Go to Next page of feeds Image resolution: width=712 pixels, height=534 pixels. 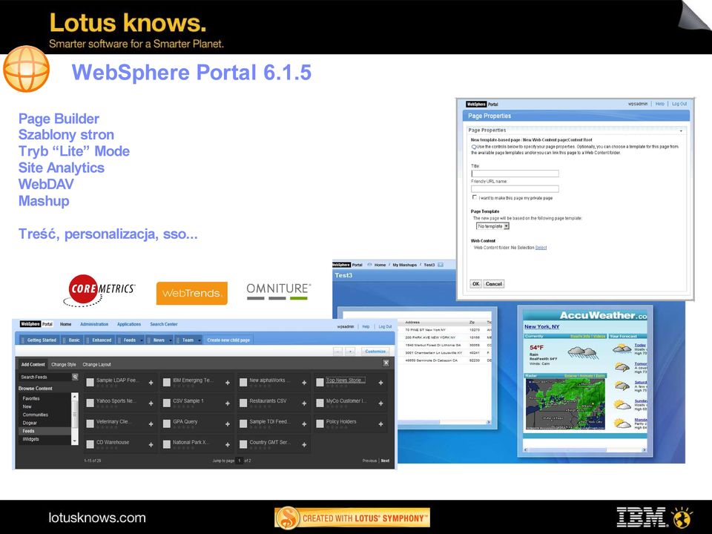point(385,461)
